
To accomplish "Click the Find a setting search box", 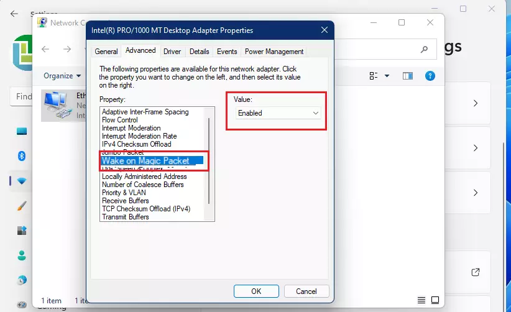I will click(x=22, y=96).
